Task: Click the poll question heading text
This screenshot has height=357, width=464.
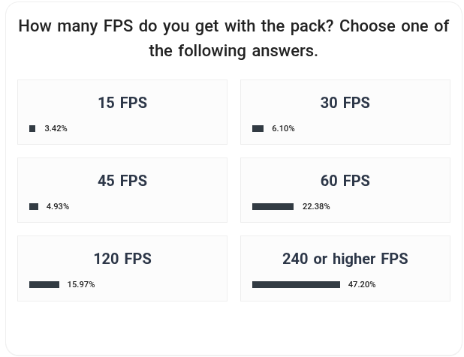Action: coord(233,38)
